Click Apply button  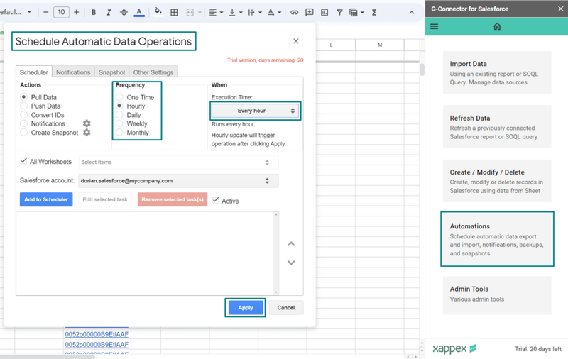[245, 308]
